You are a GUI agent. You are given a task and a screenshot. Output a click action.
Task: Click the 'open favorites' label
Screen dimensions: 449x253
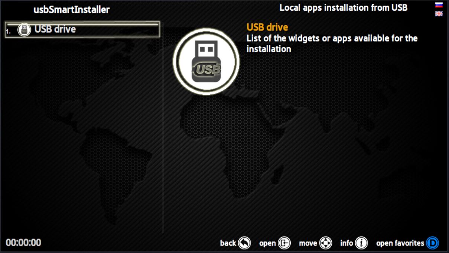(x=400, y=243)
